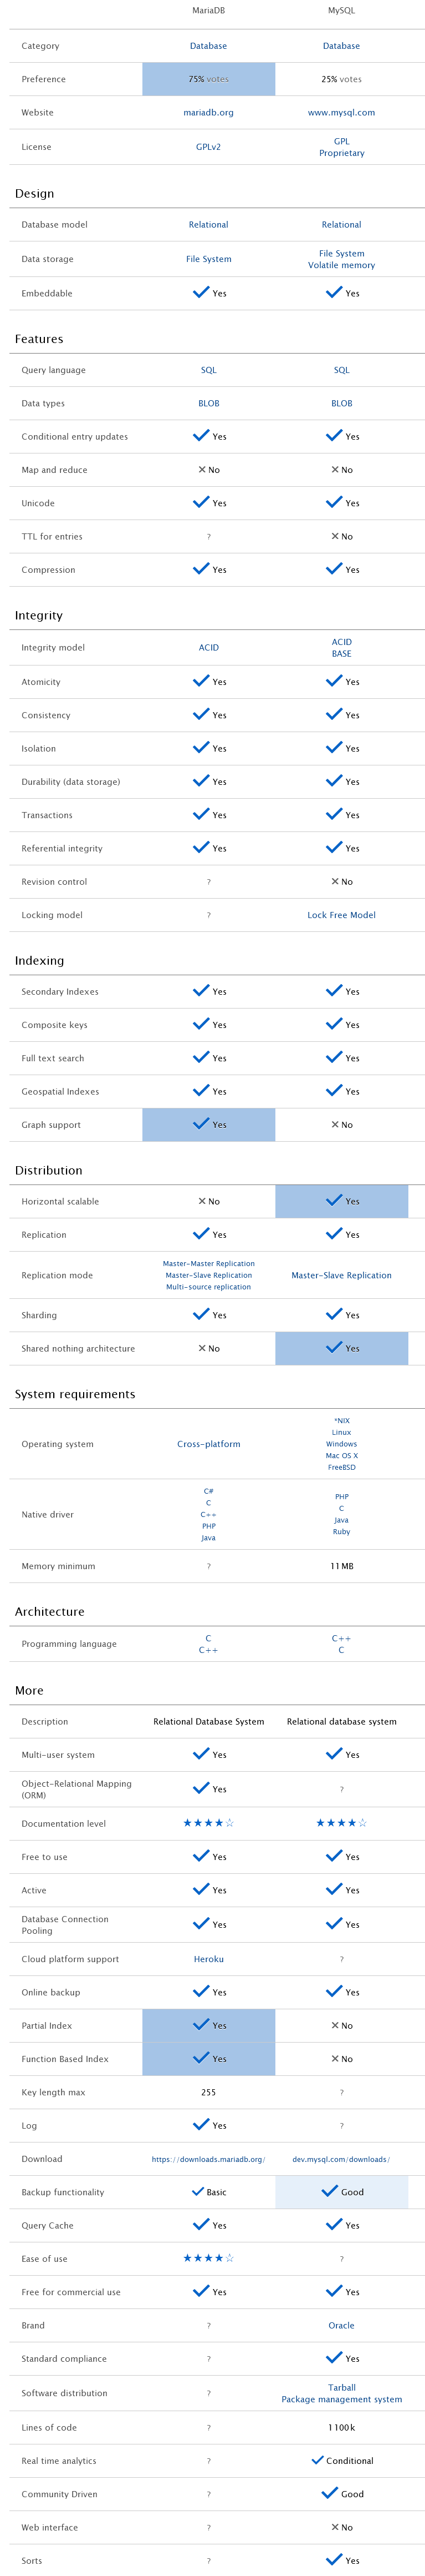Click MySQL's Horizontal scalable checkmark

334,1200
